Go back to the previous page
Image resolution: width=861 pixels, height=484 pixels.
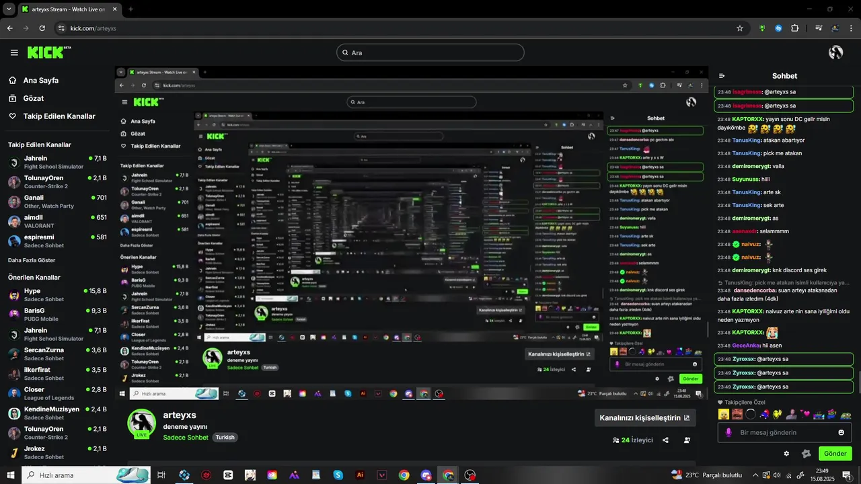(9, 28)
